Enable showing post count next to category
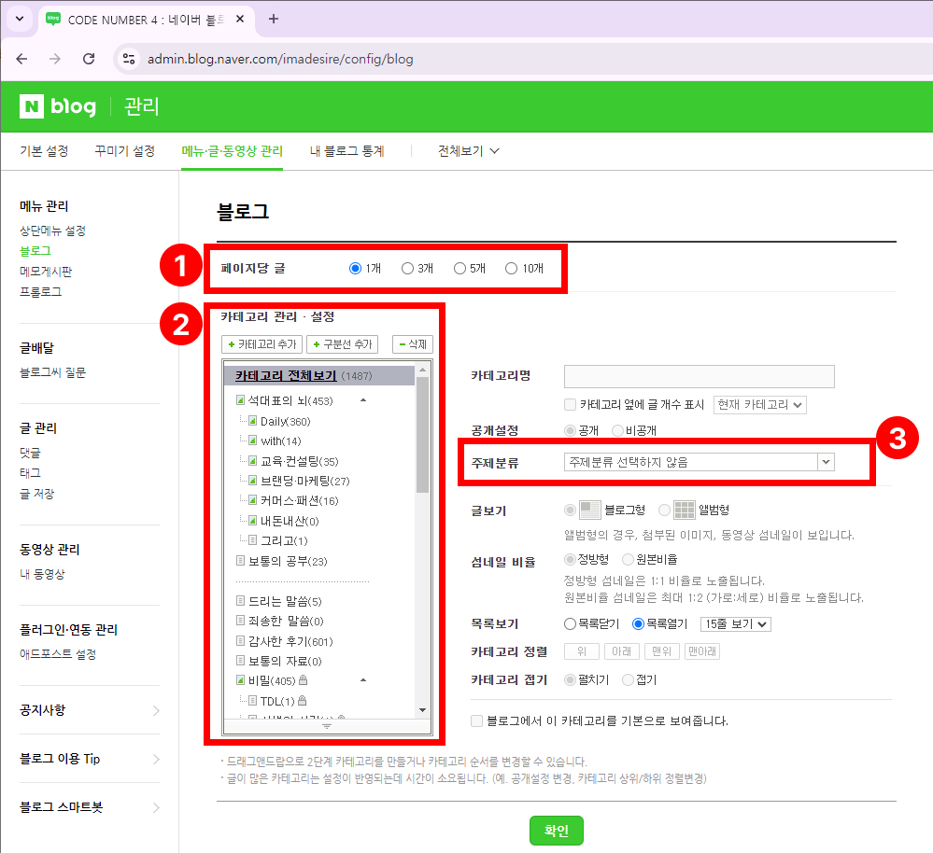Screen dimensions: 933x853 coord(571,405)
